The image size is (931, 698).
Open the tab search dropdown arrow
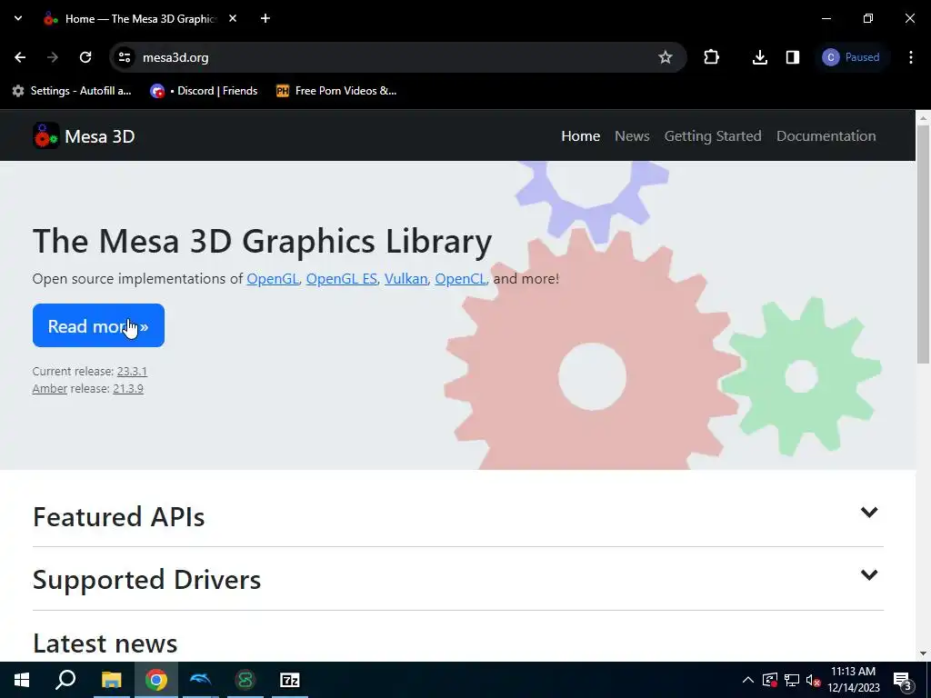(18, 18)
